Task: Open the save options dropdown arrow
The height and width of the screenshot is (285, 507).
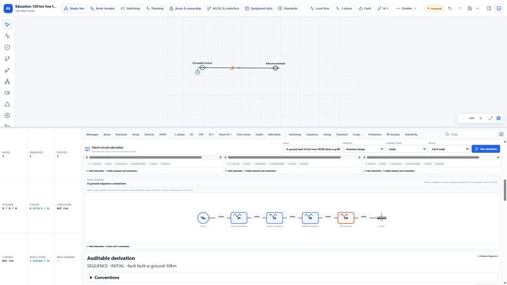Action: tap(477, 8)
